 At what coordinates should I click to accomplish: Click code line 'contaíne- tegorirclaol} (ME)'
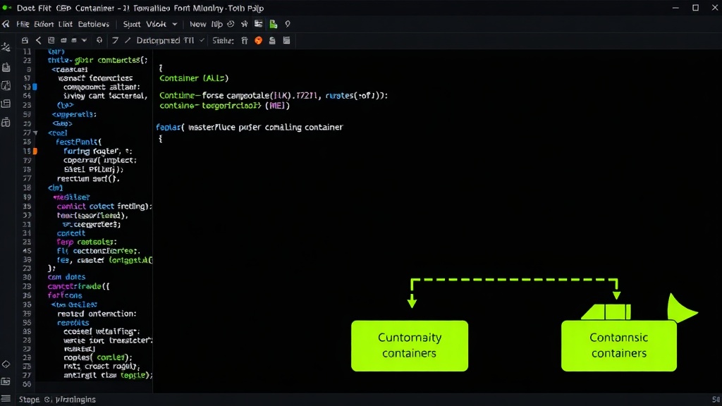225,106
